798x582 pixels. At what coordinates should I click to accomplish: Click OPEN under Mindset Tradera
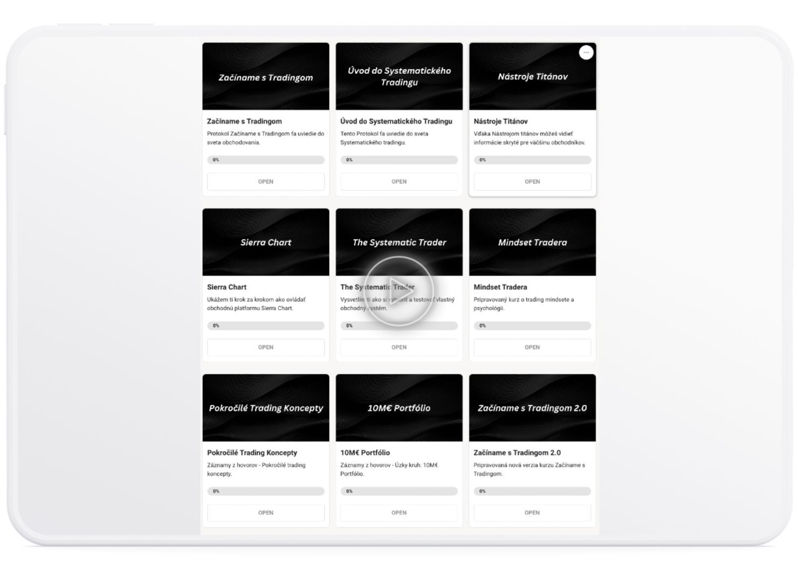point(532,347)
